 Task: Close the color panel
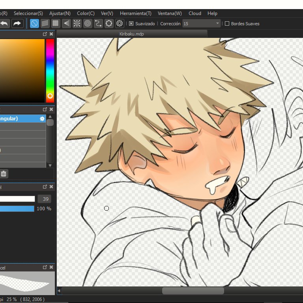pos(51,34)
